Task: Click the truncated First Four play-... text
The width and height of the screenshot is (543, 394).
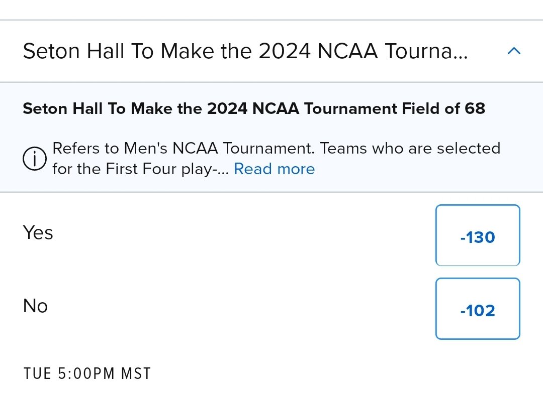Action: click(x=141, y=169)
